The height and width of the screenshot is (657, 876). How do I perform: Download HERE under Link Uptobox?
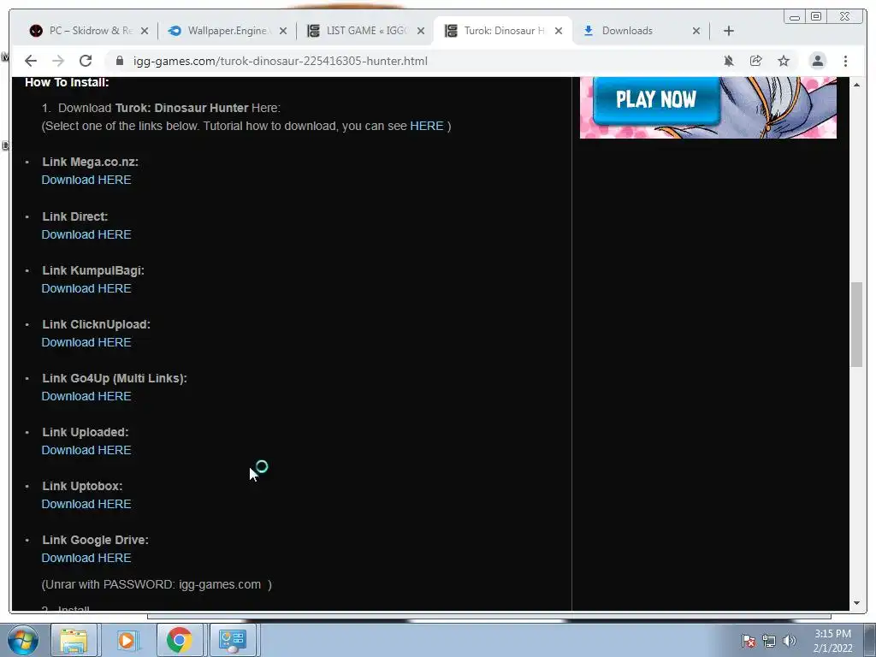coord(86,504)
